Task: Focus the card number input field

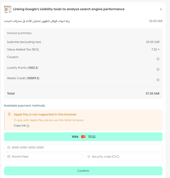Action: point(86,147)
